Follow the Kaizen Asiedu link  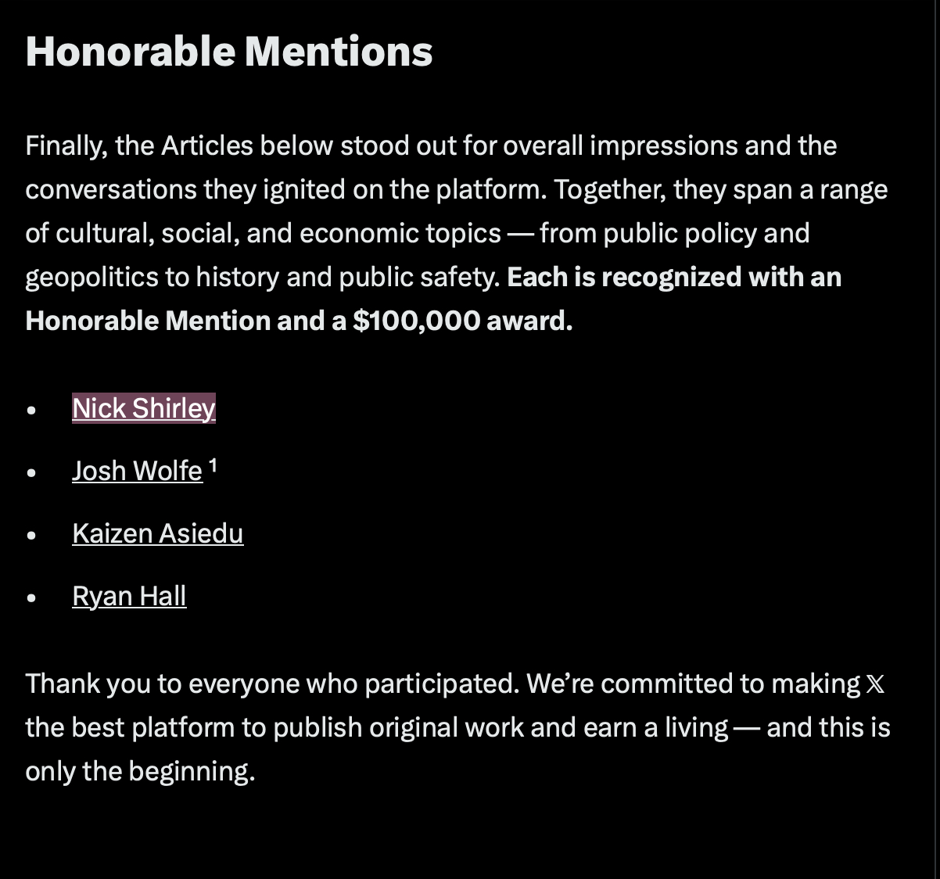click(x=157, y=533)
